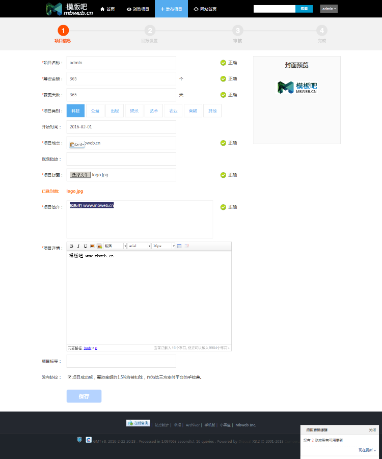
Task: Click the blue 搜索 search button
Action: [304, 9]
